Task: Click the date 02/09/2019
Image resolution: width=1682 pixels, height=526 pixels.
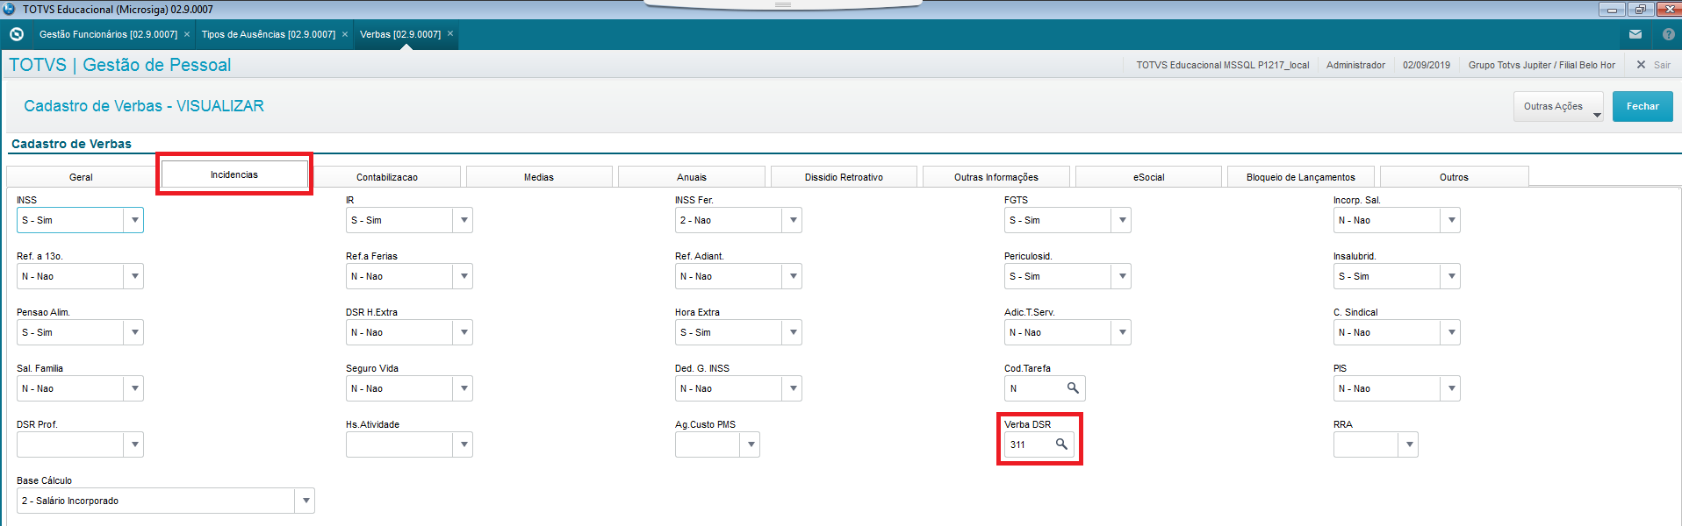Action: (1427, 65)
